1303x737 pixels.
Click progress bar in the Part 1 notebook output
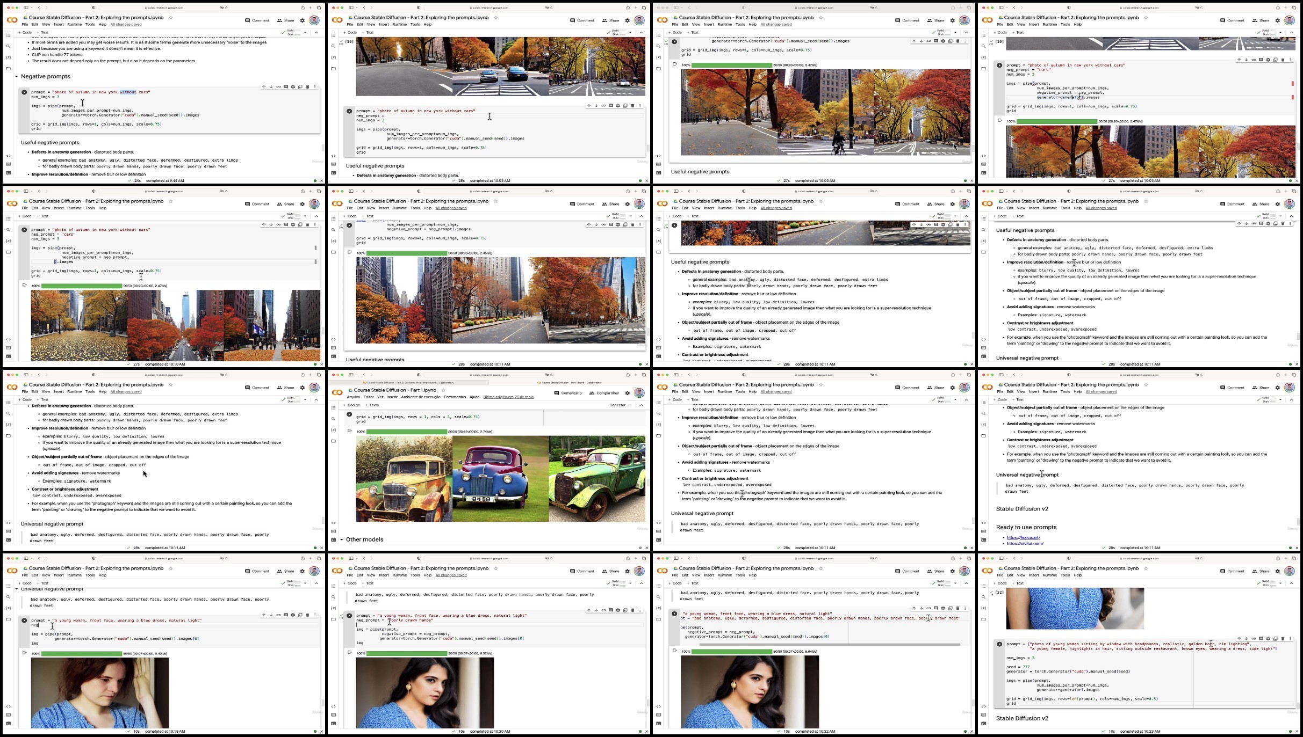[407, 432]
